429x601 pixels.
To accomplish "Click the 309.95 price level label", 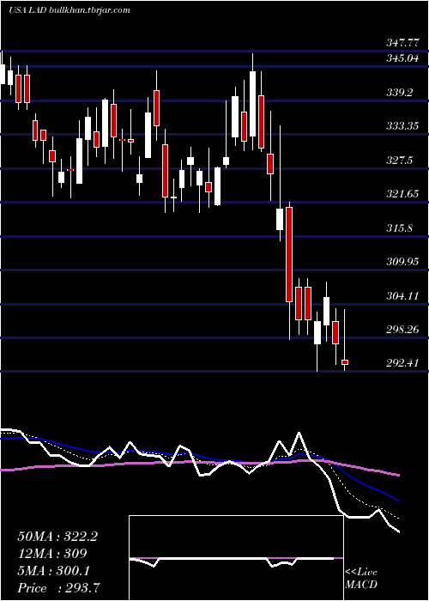I will (x=402, y=262).
